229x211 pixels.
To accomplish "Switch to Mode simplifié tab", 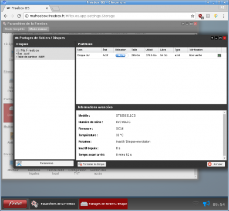I will click(x=15, y=29).
